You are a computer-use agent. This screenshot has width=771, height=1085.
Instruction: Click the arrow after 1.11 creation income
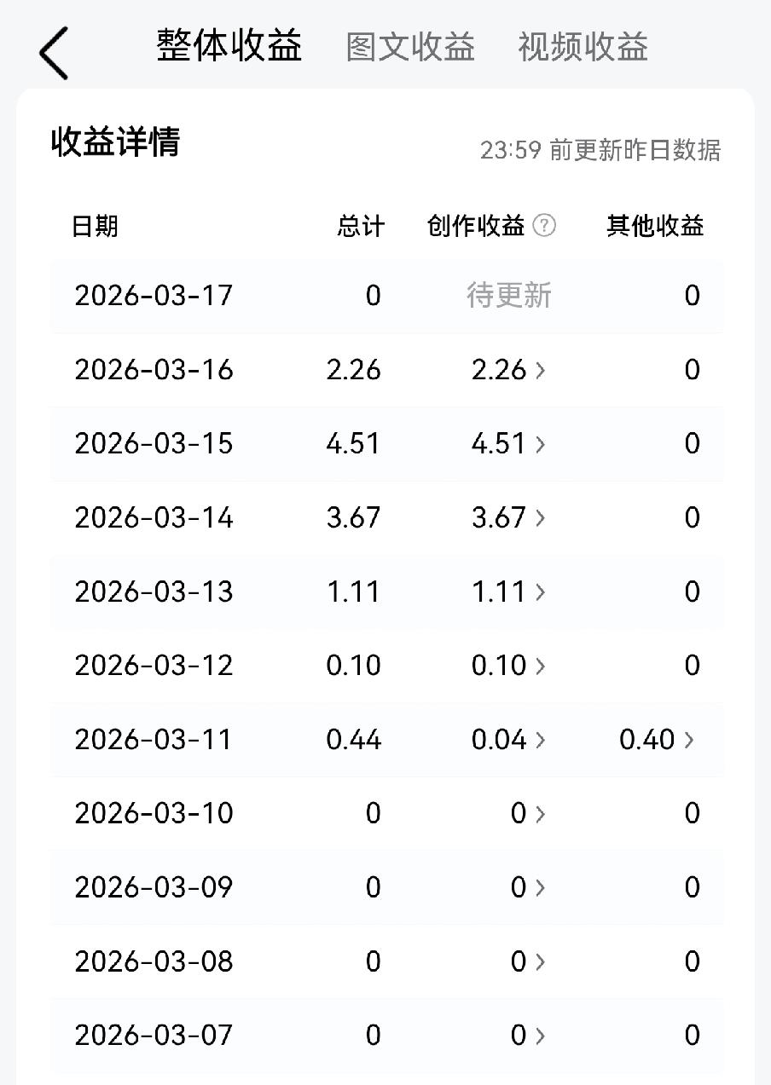pos(541,592)
